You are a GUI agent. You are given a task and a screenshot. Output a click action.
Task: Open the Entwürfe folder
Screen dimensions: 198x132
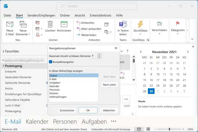pos(11,71)
